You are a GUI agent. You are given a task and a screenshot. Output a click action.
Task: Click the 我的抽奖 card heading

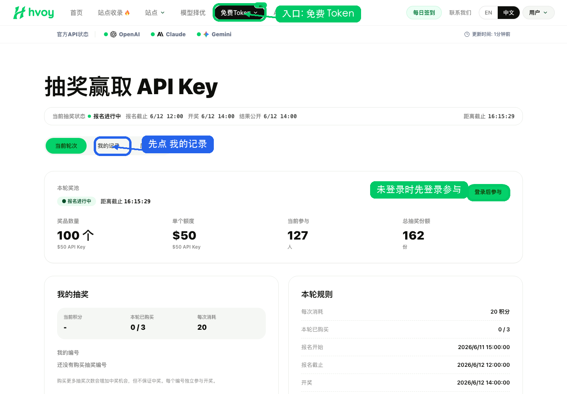(x=73, y=294)
